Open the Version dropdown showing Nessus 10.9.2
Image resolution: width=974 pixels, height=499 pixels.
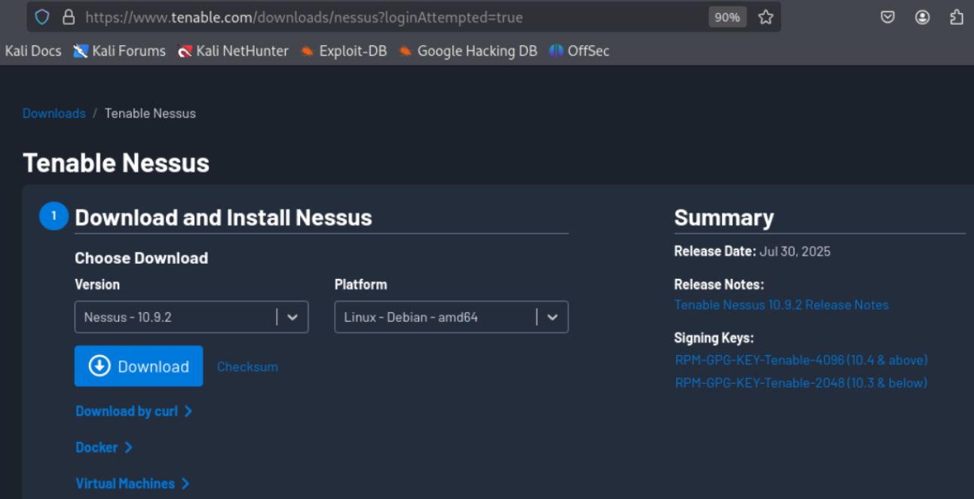click(191, 317)
